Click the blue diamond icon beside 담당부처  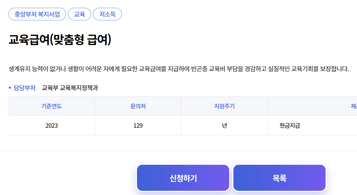[x=10, y=88]
